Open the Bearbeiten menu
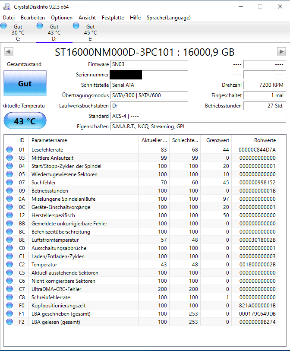This screenshot has width=290, height=351. (x=33, y=18)
